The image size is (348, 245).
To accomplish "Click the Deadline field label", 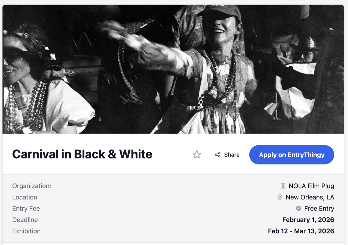I will (25, 220).
